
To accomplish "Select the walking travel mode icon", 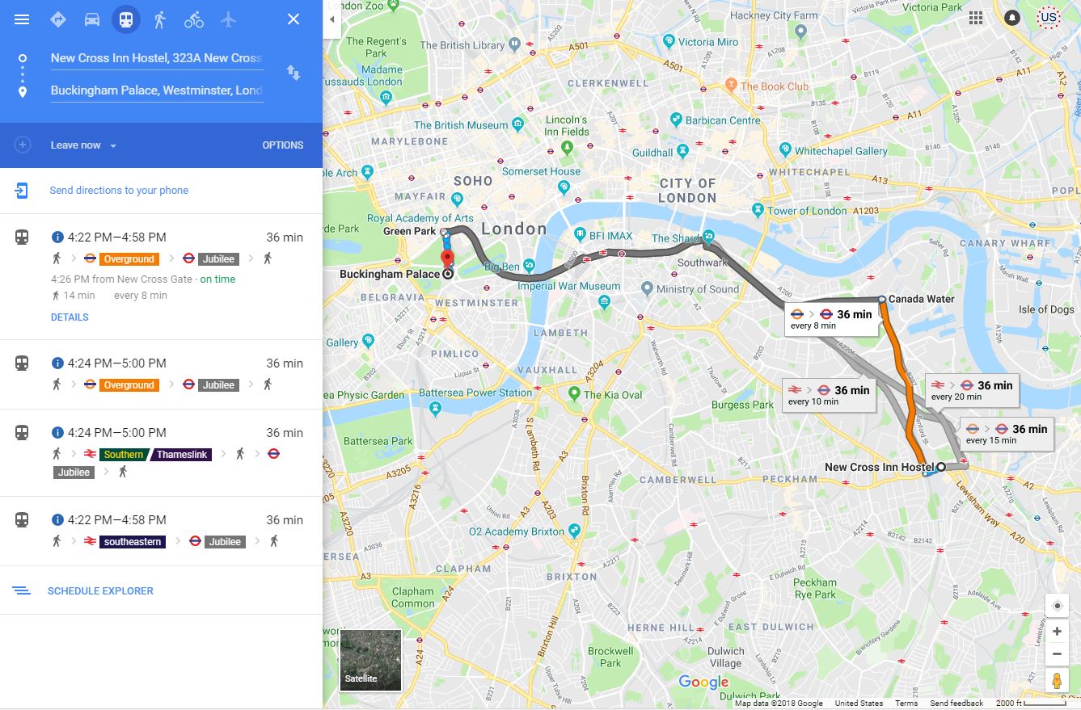I will point(160,19).
